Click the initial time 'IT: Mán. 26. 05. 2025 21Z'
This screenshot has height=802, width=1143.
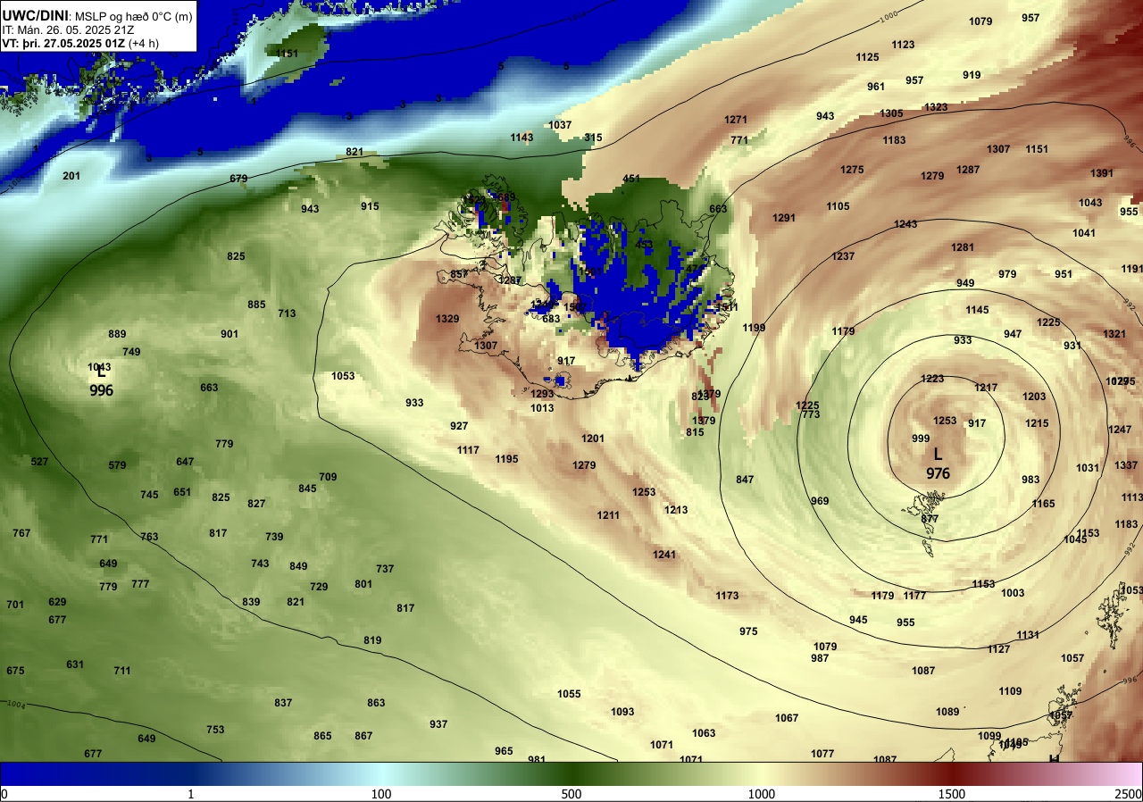coord(67,29)
